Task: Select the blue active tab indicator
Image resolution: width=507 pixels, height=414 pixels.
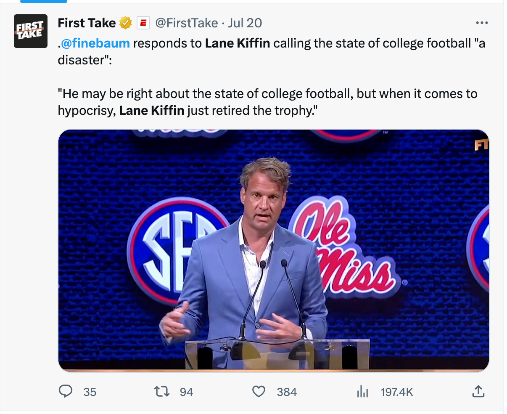Action: [x=44, y=1]
